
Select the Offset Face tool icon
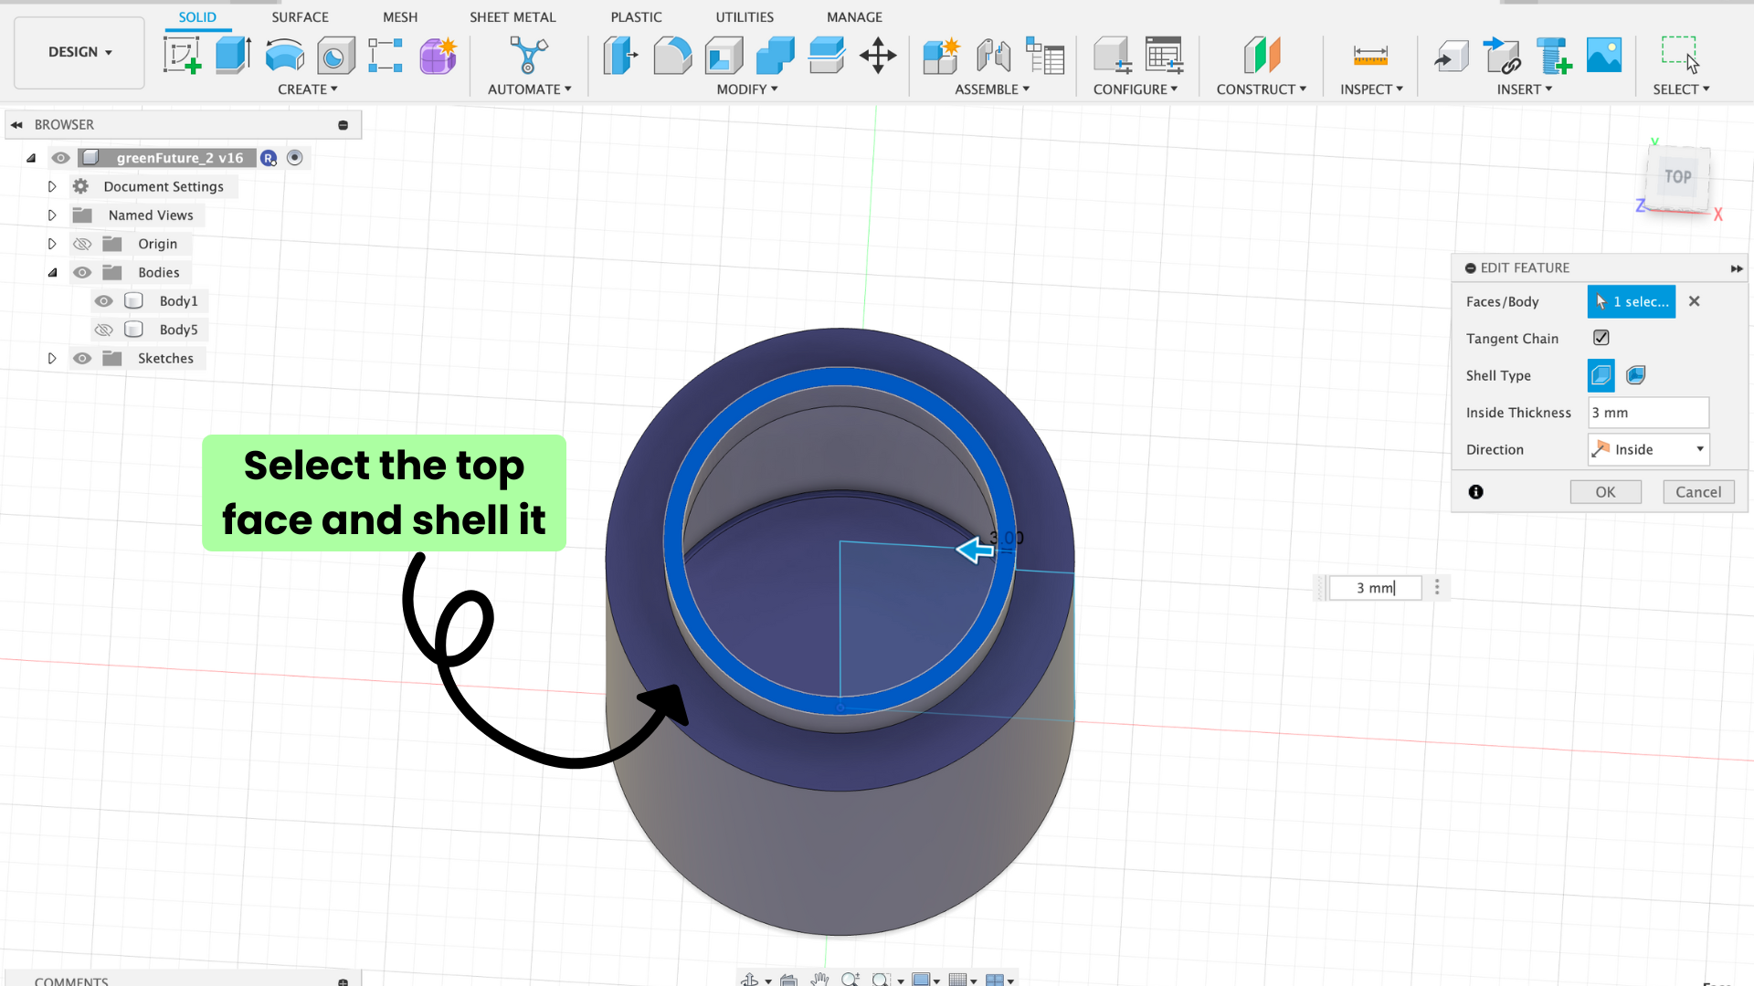coord(827,56)
